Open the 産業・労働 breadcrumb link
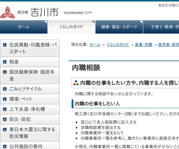The height and width of the screenshot is (149, 179). 143,45
